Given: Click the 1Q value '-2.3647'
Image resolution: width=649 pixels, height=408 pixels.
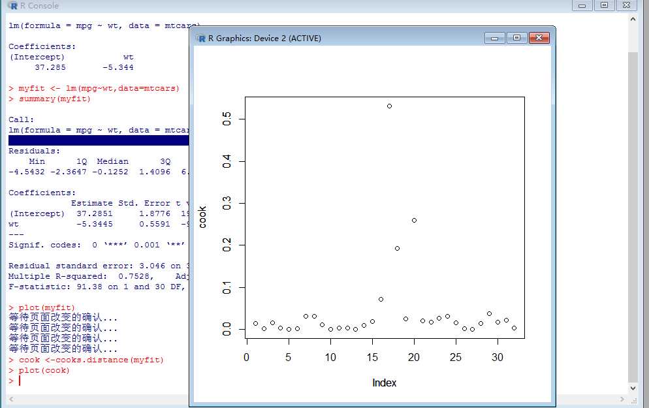Looking at the screenshot, I should tap(69, 172).
